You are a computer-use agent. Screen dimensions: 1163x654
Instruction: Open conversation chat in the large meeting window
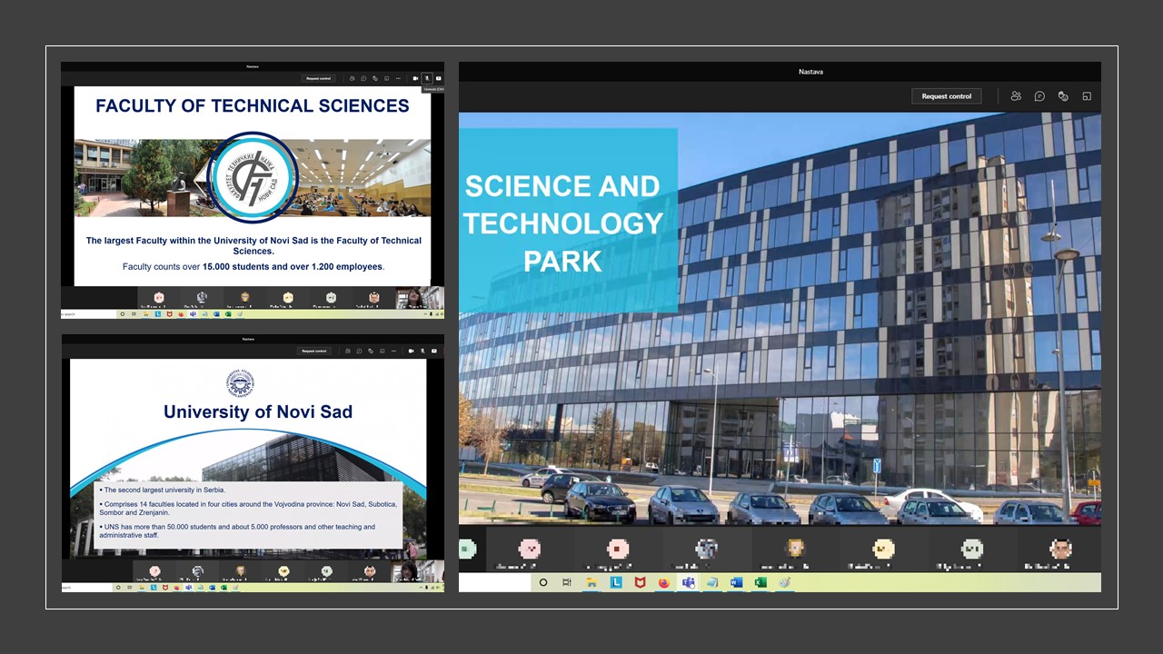point(1039,96)
